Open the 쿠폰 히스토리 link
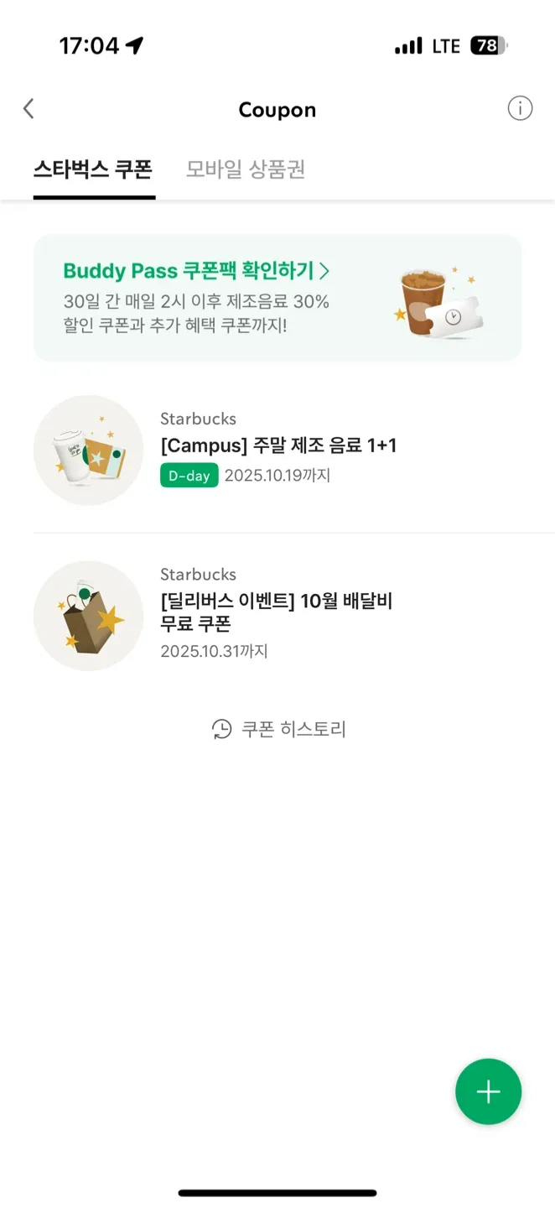The width and height of the screenshot is (555, 1208). click(293, 729)
